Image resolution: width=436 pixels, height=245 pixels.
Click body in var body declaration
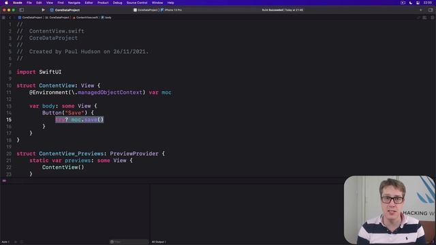coord(48,106)
